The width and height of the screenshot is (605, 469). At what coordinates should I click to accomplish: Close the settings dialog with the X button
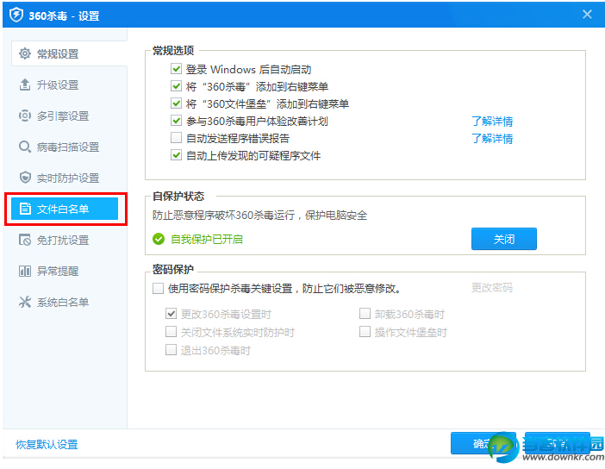click(587, 15)
